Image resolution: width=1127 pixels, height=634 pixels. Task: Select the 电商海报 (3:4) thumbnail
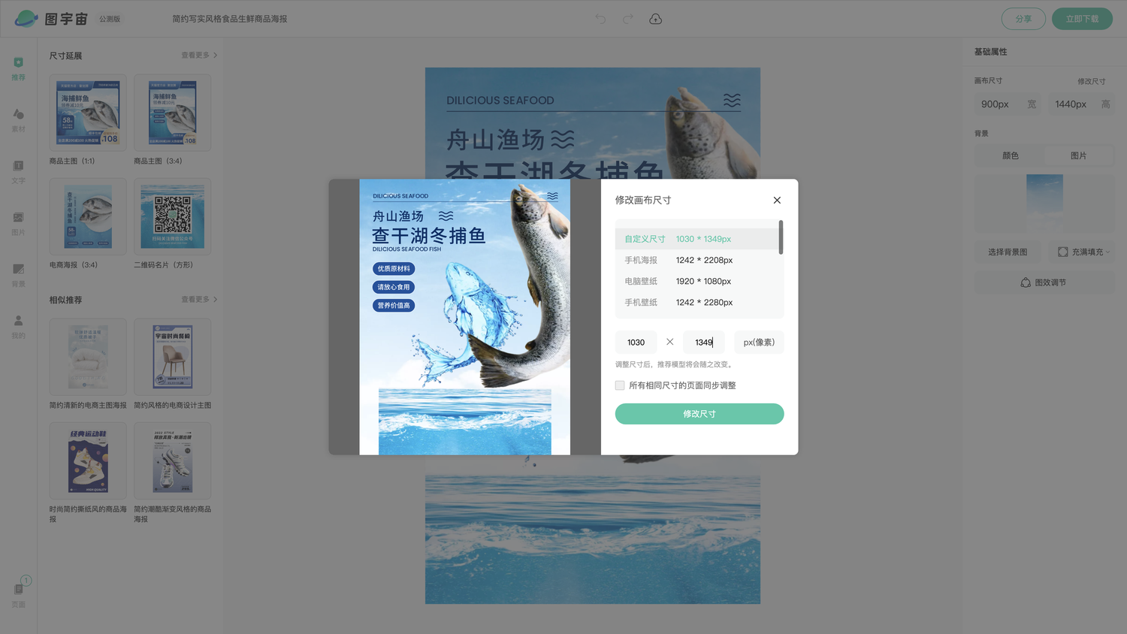click(x=88, y=216)
